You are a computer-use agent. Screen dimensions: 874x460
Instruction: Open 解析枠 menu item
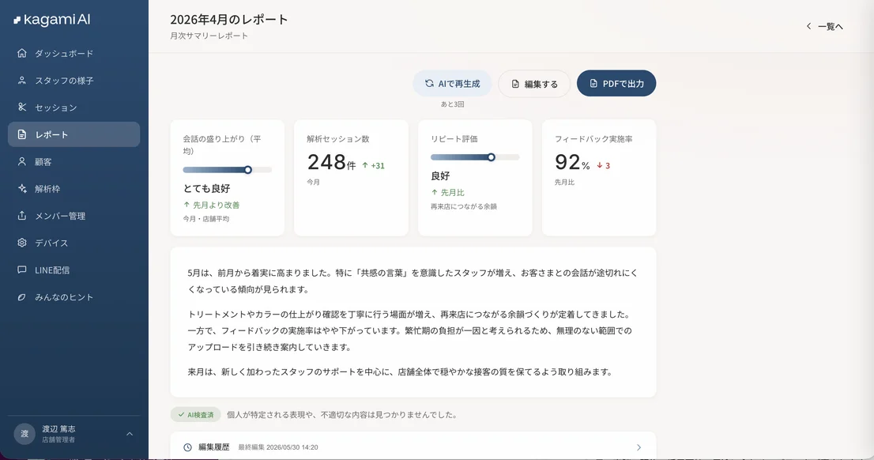[x=73, y=188]
